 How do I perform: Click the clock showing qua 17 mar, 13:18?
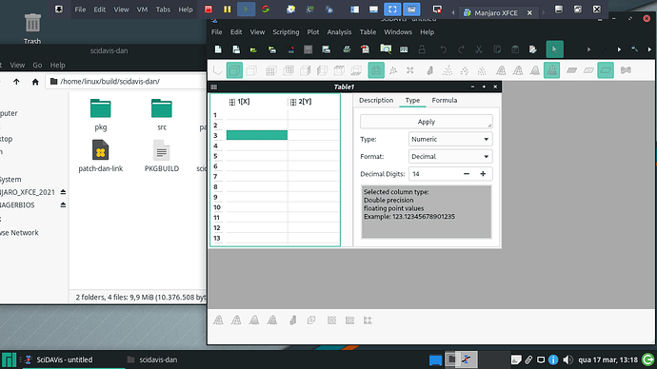point(607,359)
